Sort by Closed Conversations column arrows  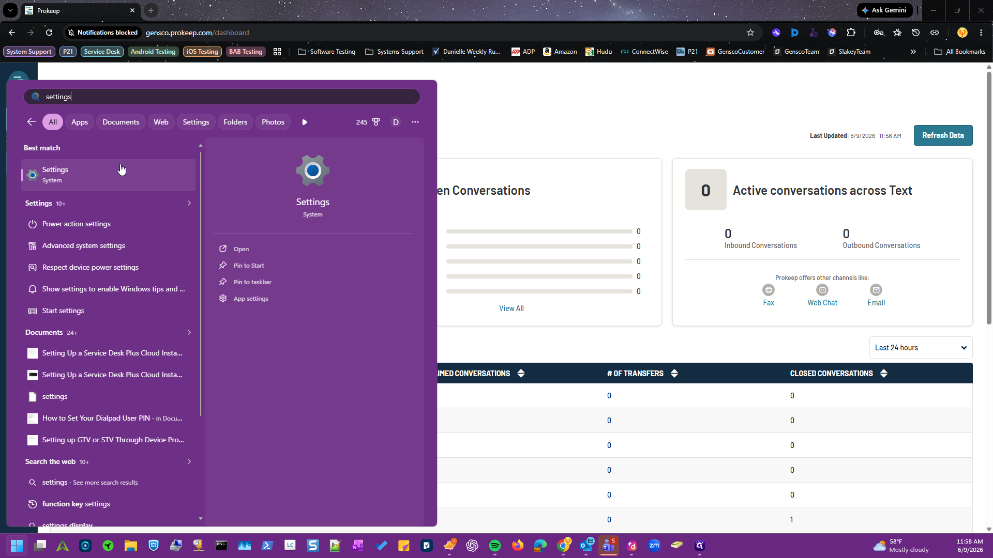click(884, 374)
